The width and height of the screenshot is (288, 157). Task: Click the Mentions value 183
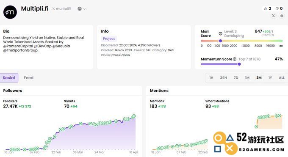click(153, 106)
